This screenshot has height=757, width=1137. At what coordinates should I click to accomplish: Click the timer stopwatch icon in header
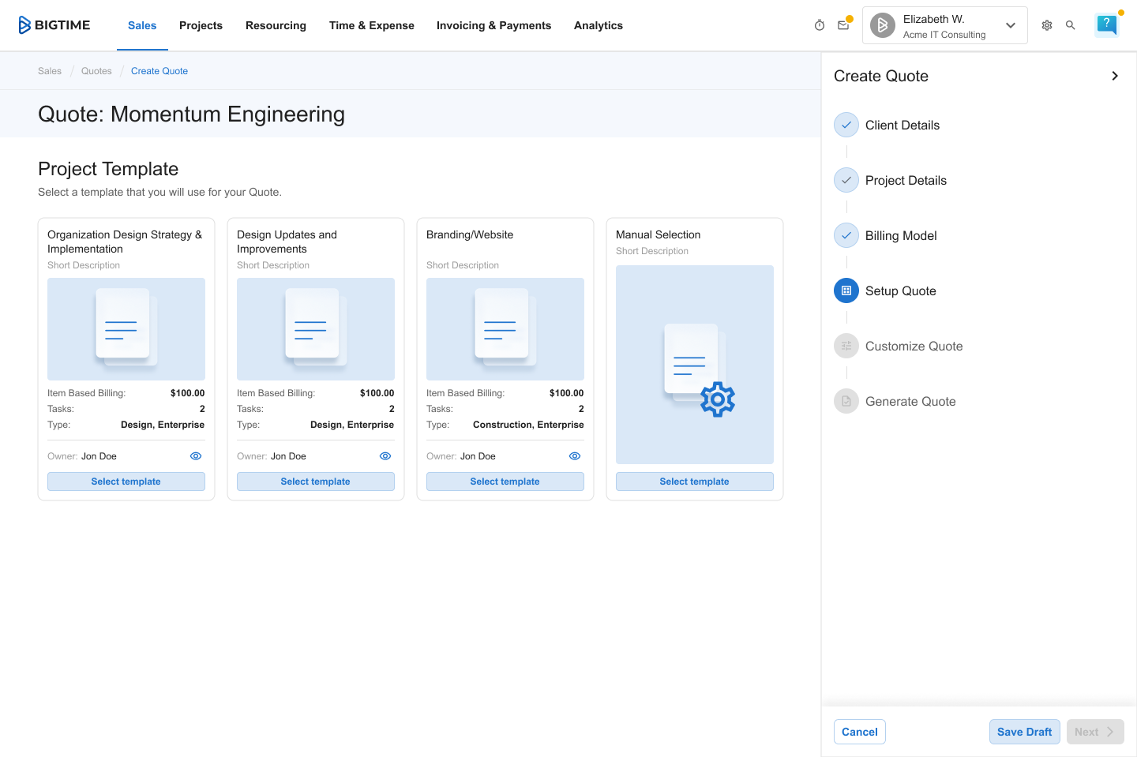pyautogui.click(x=820, y=25)
